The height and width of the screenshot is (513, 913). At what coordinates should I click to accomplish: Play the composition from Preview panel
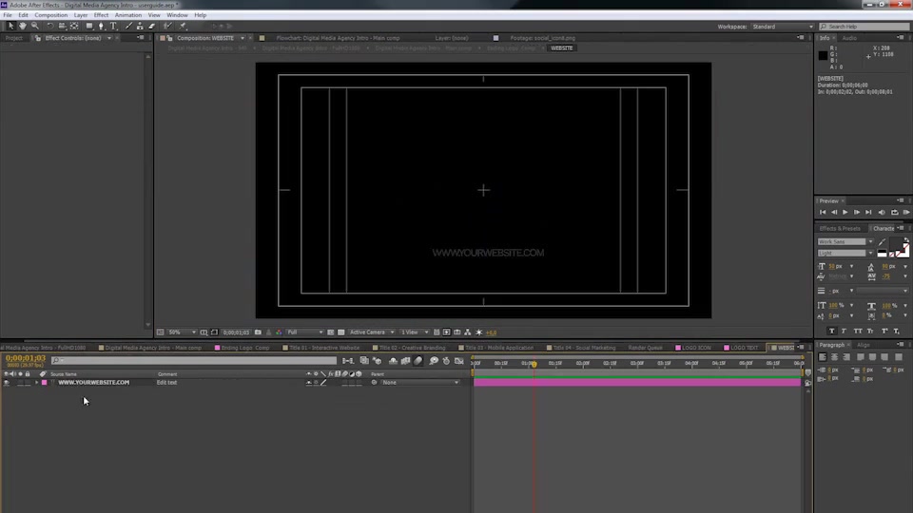click(x=845, y=213)
